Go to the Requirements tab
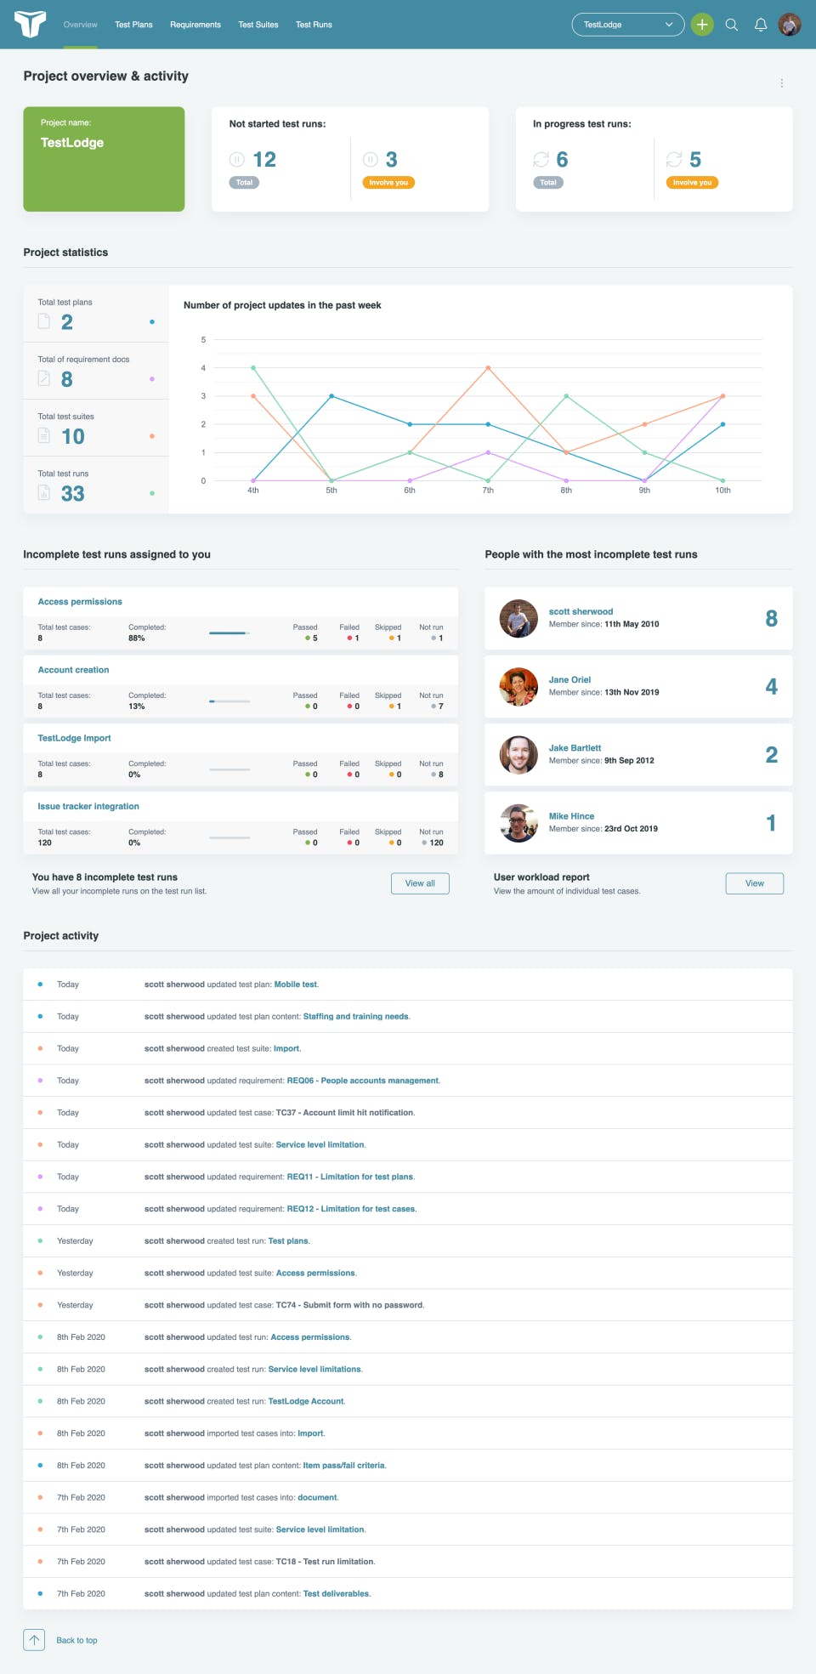Screen dimensions: 816x1674 pos(195,25)
